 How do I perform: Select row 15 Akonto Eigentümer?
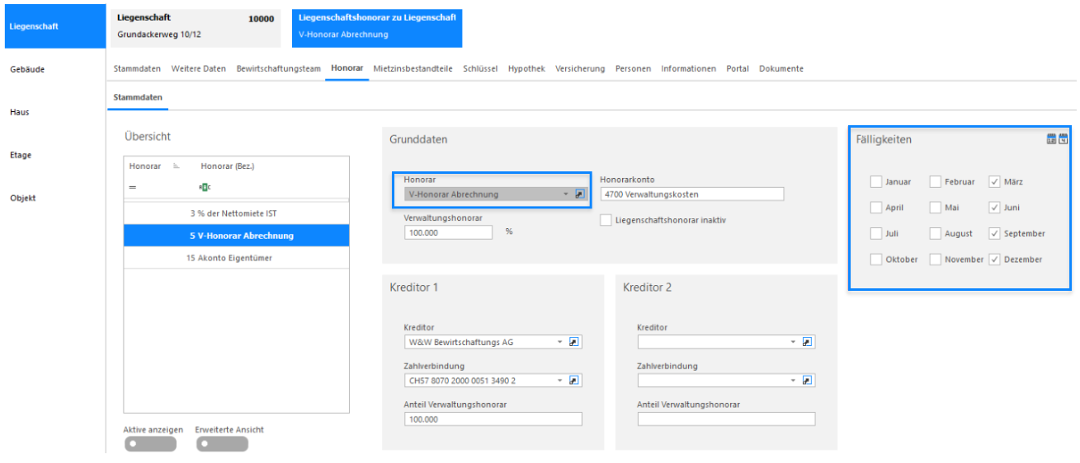click(x=236, y=258)
